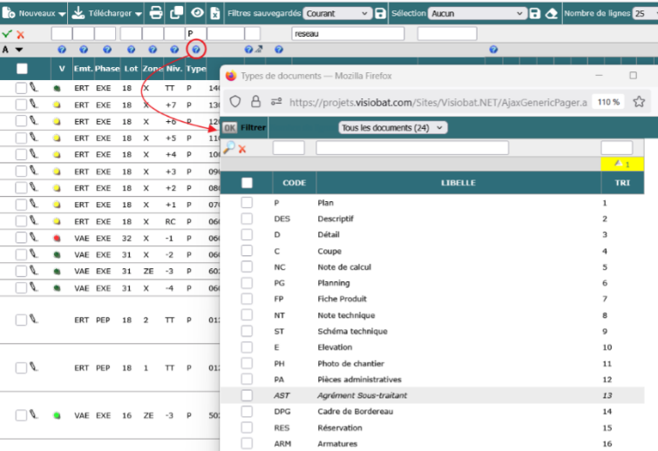
Task: Toggle select-all checkbox in popup header
Action: click(247, 183)
